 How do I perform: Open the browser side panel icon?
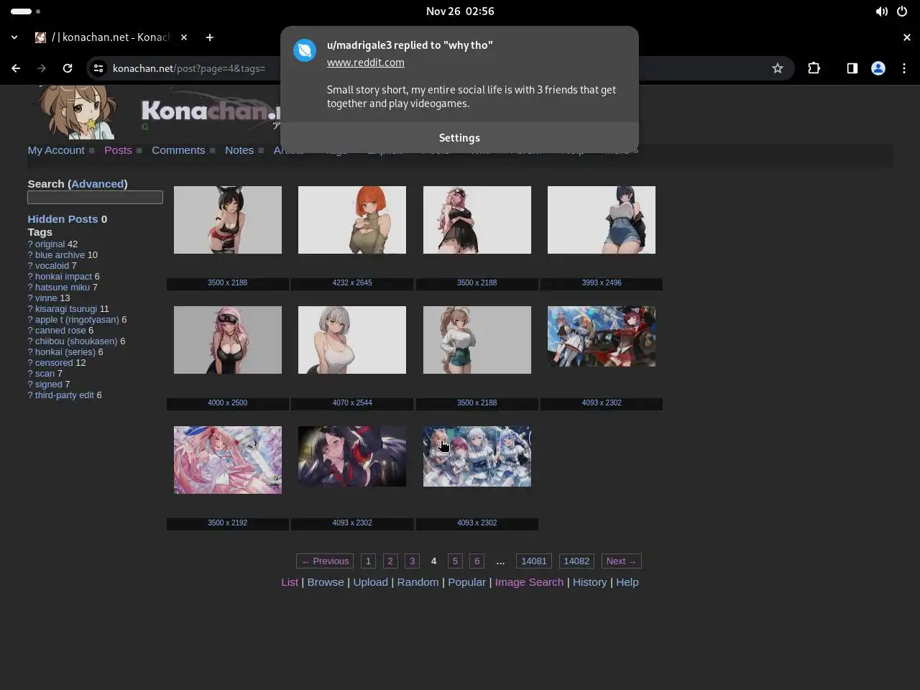(852, 68)
